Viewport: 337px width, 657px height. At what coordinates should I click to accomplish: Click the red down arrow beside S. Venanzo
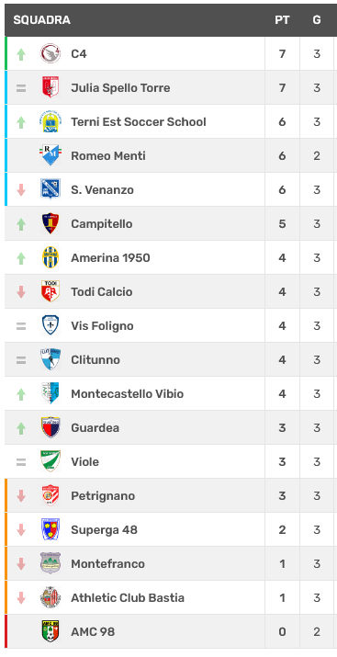tap(21, 190)
